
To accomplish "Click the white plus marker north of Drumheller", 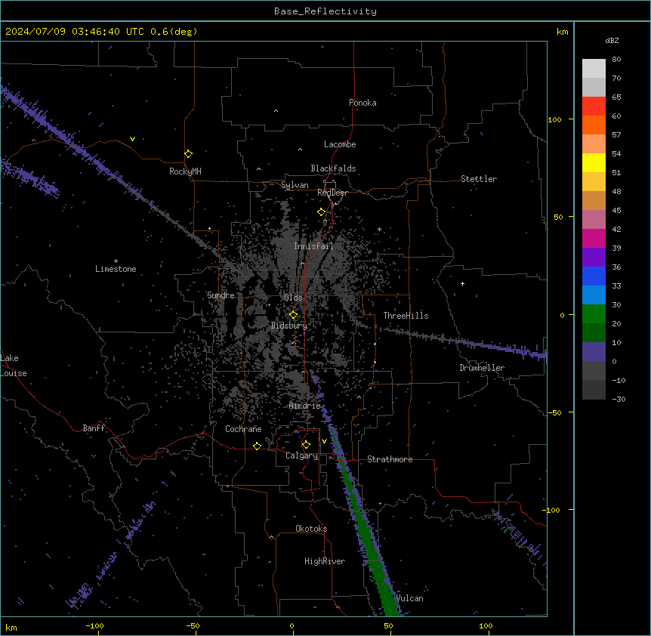I will (x=462, y=283).
